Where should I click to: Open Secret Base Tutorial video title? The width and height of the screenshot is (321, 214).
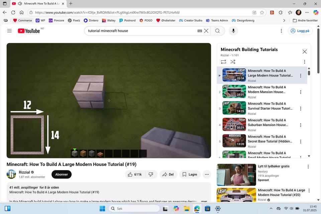270,139
